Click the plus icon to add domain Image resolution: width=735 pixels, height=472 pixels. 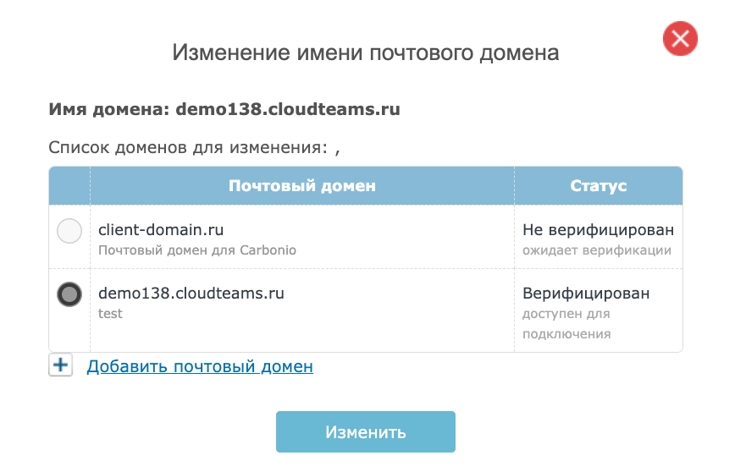click(x=60, y=365)
